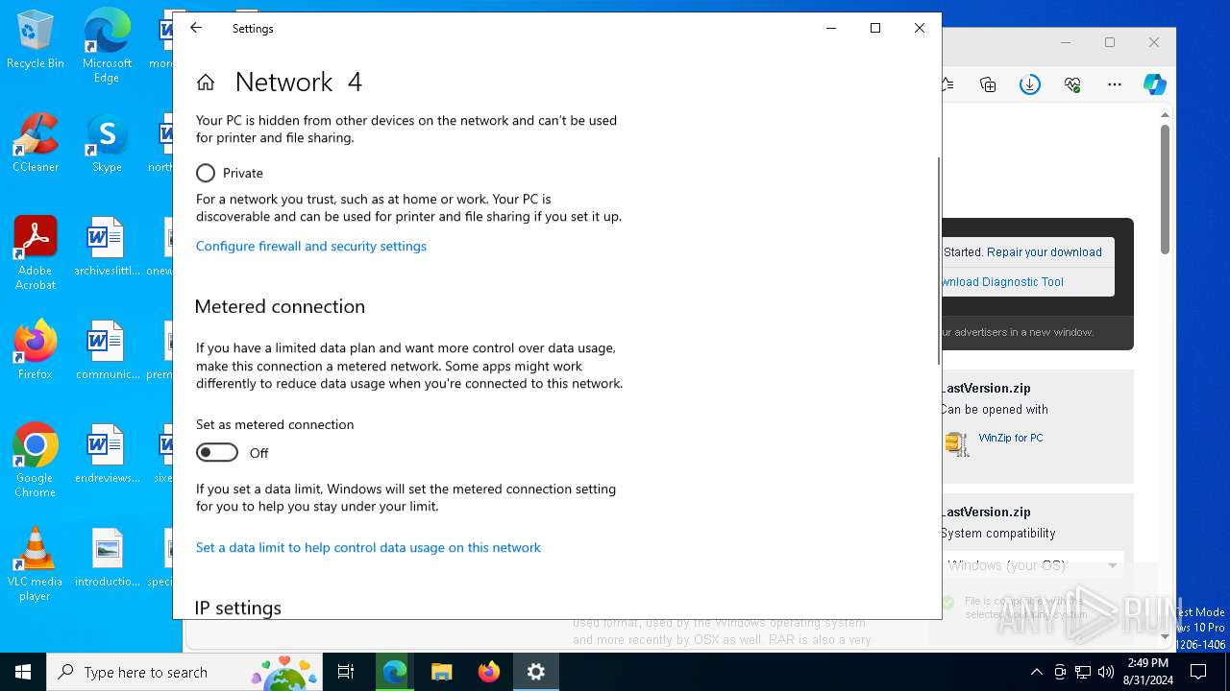
Task: Click Repair your download link in Edge
Action: tap(1045, 252)
